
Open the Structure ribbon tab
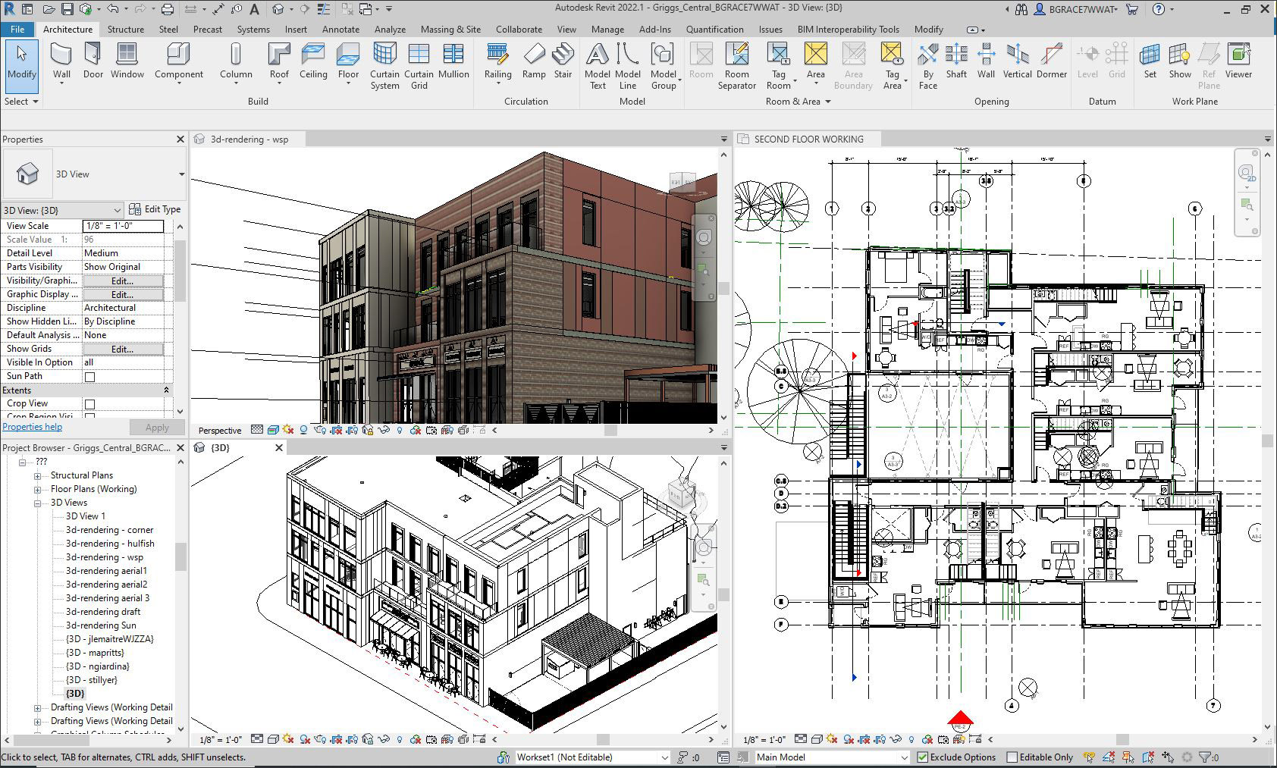126,29
